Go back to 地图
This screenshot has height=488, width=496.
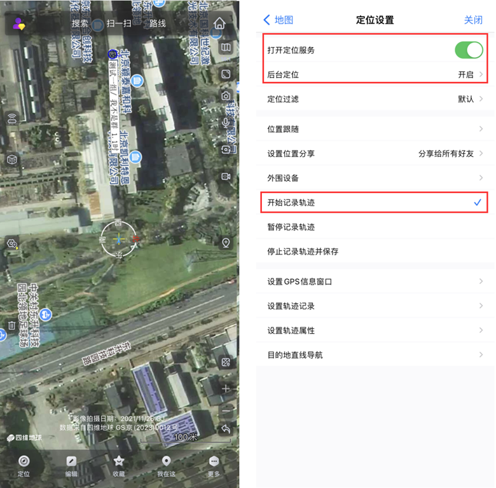279,20
